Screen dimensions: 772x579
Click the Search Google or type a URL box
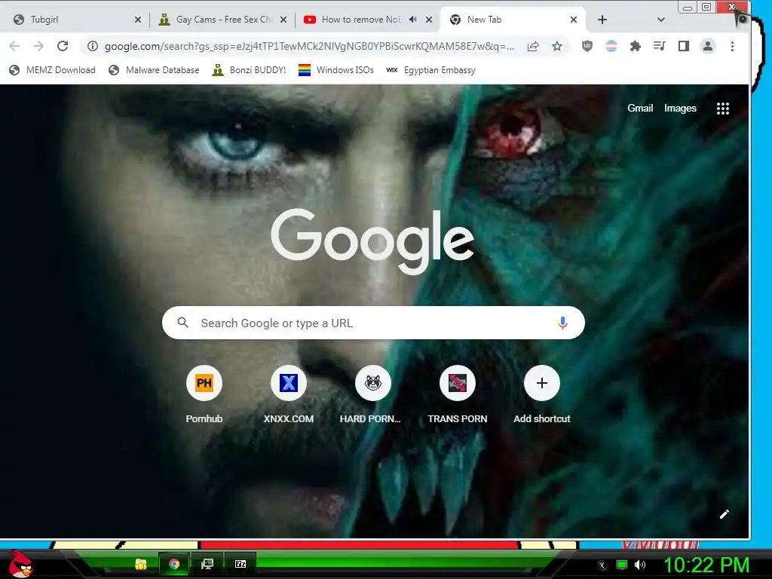click(x=373, y=323)
